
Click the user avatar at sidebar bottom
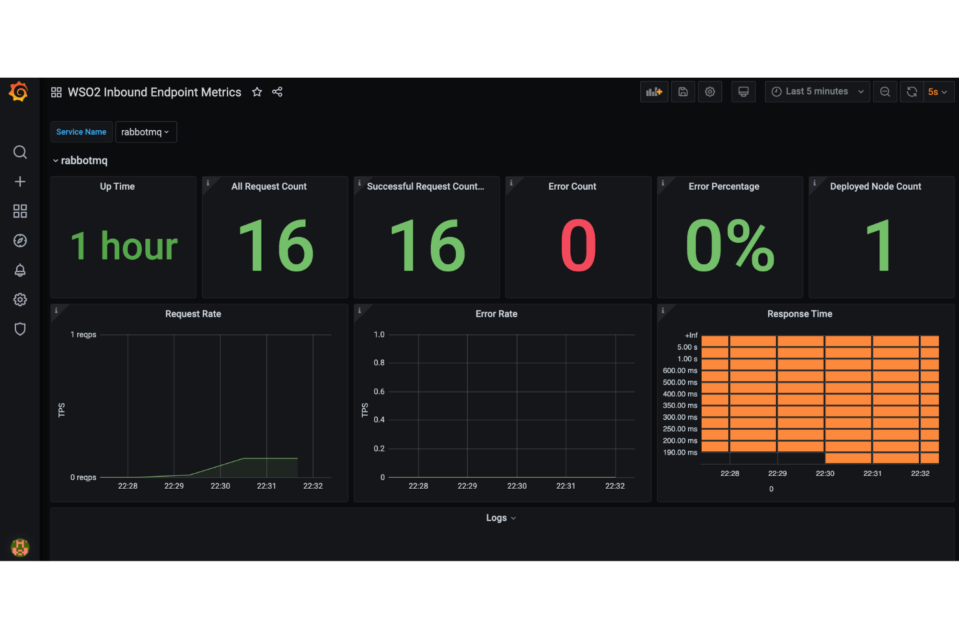click(20, 548)
